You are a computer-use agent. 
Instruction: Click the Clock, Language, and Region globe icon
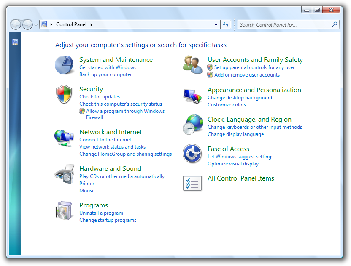[193, 125]
